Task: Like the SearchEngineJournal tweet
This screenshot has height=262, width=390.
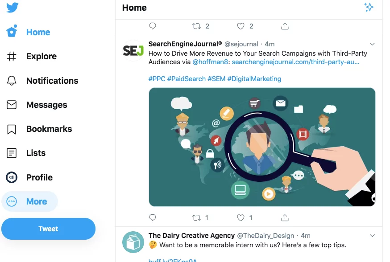Action: (x=241, y=218)
